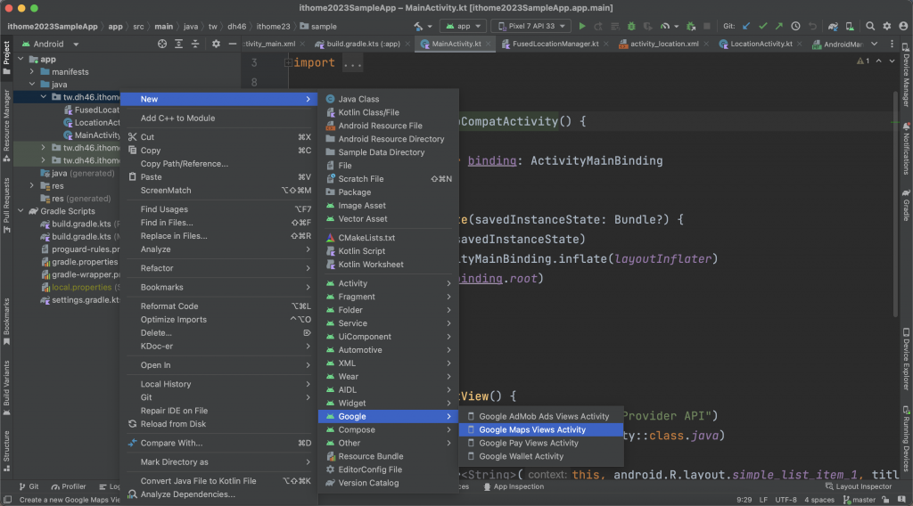
Task: Open IDE settings gear in top toolbar
Action: [x=887, y=26]
